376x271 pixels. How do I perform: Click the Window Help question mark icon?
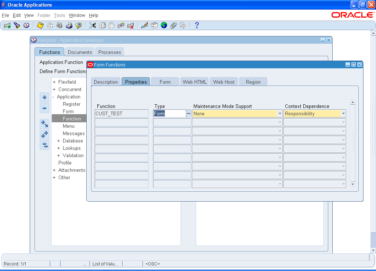point(197,25)
